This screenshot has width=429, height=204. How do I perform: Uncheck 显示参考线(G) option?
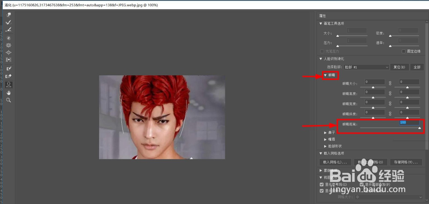tap(322, 184)
